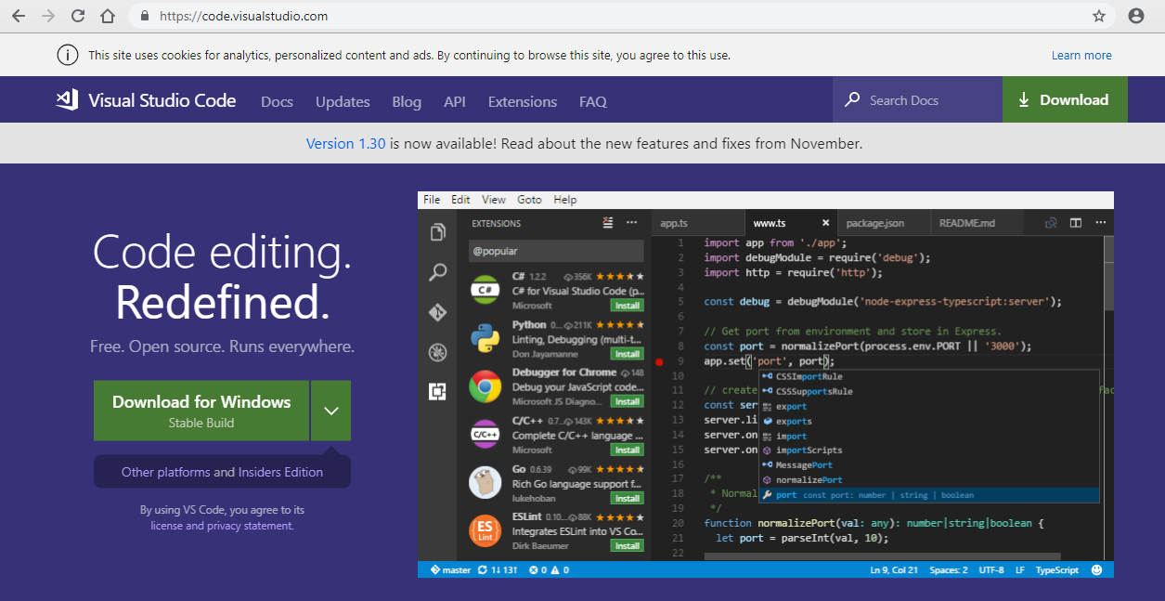The image size is (1165, 601).
Task: Open the editor more actions ellipsis
Action: pyautogui.click(x=1100, y=223)
